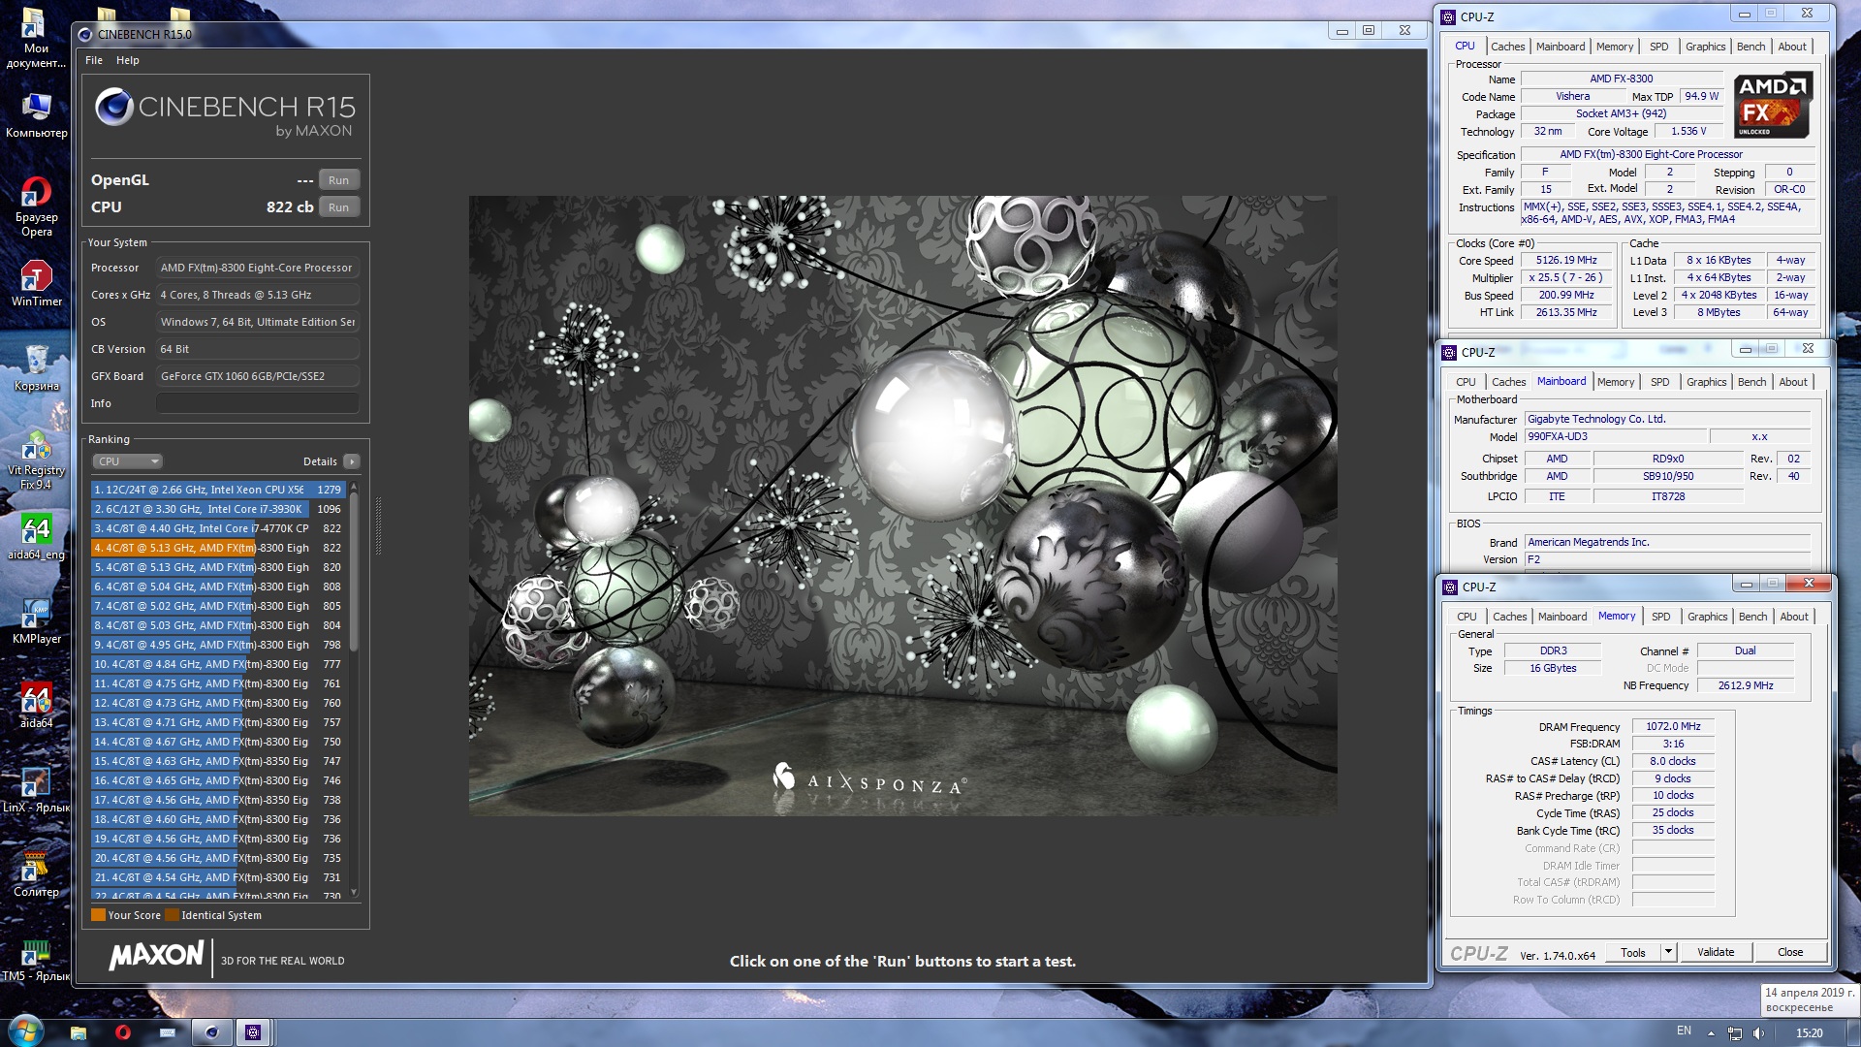Expand the ranking Details arrow
This screenshot has height=1047, width=1861.
pos(352,461)
